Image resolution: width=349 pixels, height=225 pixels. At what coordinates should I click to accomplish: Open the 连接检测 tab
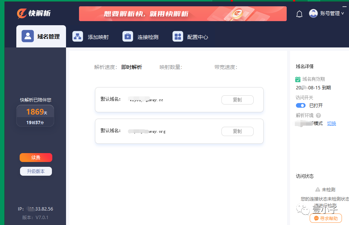141,37
